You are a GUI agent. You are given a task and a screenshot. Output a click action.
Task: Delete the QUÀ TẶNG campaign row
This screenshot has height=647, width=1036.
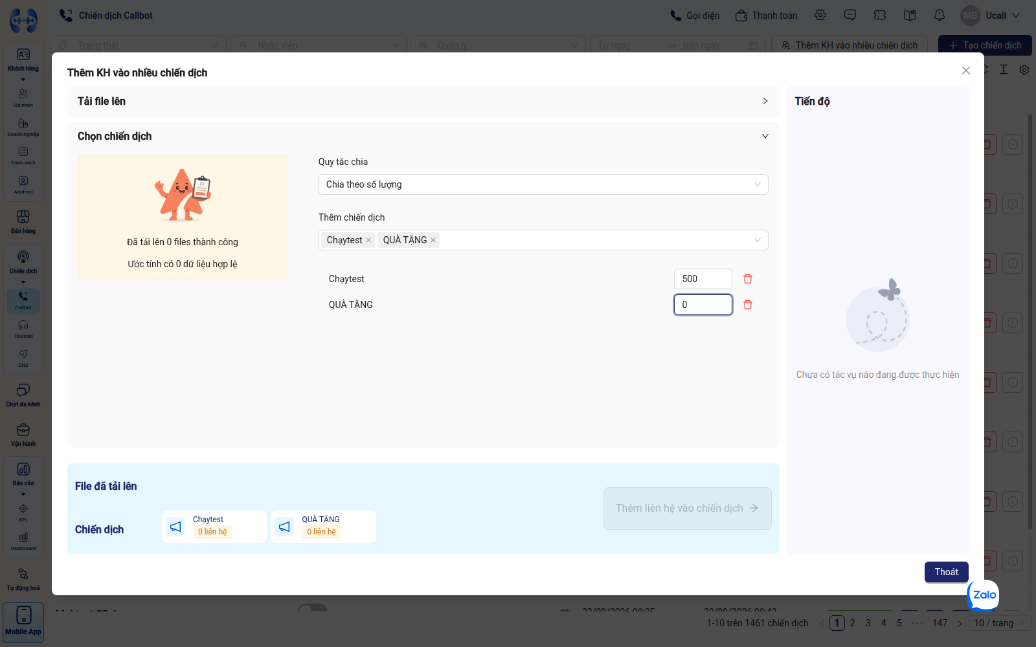point(748,305)
